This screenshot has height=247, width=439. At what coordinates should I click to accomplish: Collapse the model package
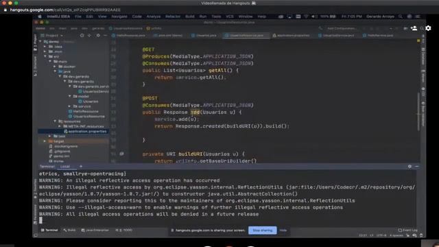70,96
